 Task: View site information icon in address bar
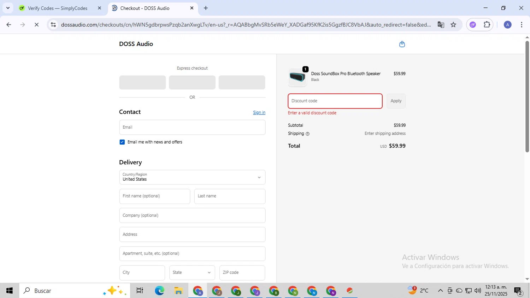click(53, 25)
